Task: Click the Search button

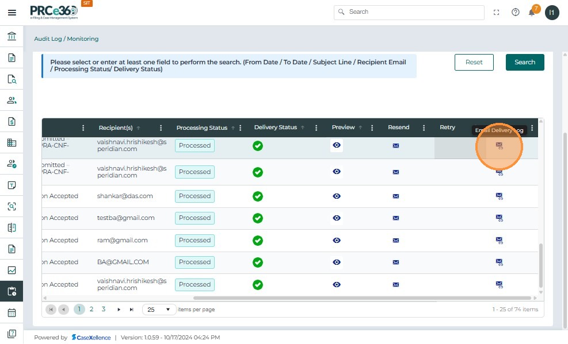Action: coord(524,62)
